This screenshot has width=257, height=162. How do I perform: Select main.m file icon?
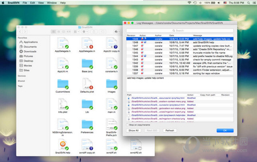112,104
